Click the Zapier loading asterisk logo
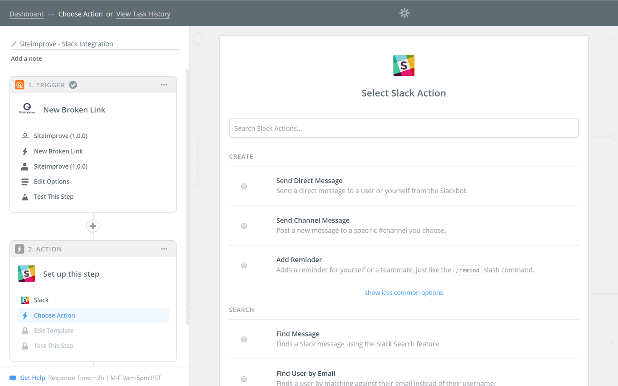618x386 pixels. [x=404, y=13]
